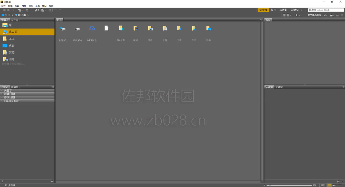Select 此电脑 in the favorites list
Viewport: 345px width, 187px height.
[x=27, y=32]
